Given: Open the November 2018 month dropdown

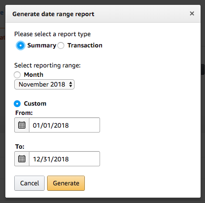Looking at the screenshot, I should tap(44, 85).
